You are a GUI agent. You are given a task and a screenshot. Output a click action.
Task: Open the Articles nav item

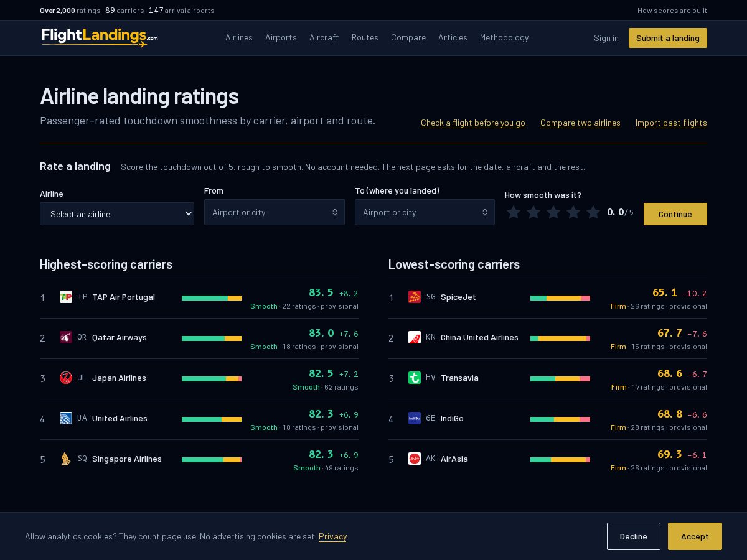453,38
